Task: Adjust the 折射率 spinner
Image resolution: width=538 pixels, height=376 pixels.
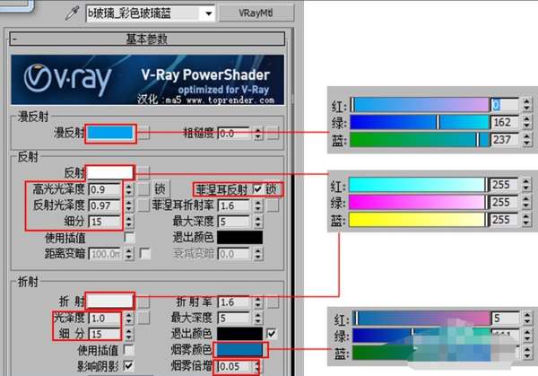Action: [x=258, y=302]
